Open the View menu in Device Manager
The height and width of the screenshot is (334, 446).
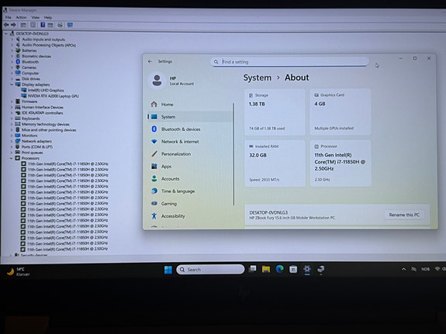36,17
